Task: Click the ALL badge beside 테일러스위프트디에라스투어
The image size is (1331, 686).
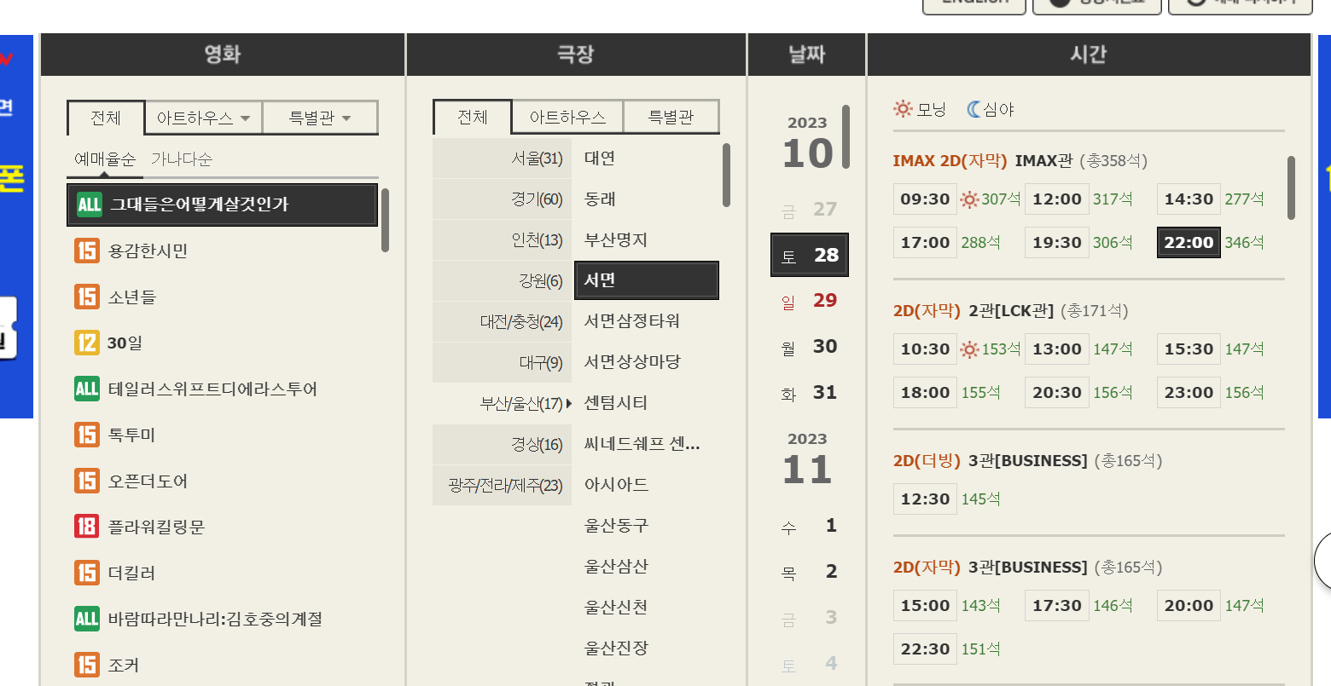Action: click(87, 389)
